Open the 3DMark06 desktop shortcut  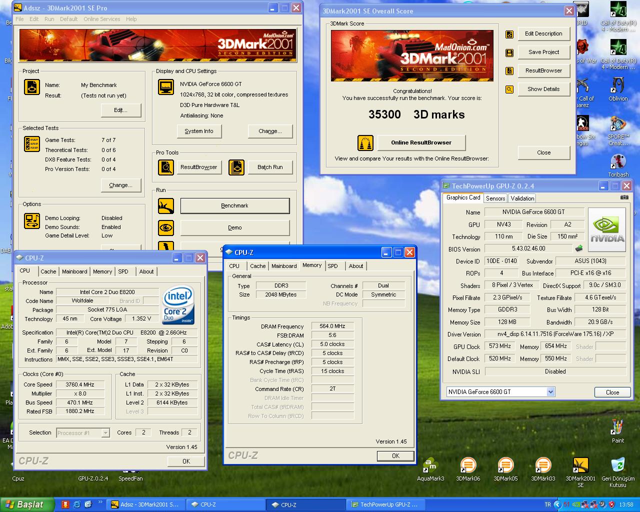point(468,469)
